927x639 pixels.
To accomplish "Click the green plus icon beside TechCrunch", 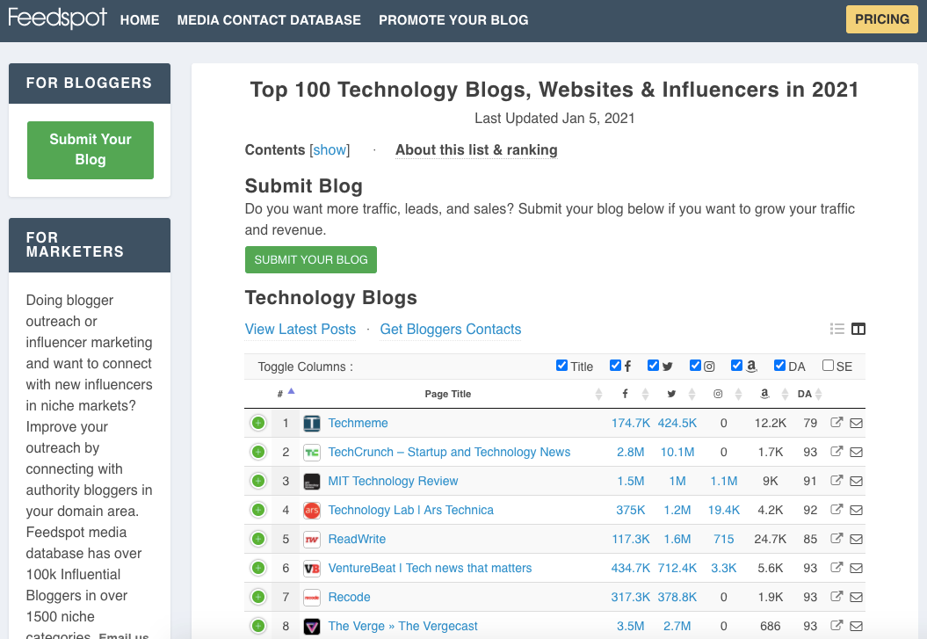I will click(x=258, y=452).
